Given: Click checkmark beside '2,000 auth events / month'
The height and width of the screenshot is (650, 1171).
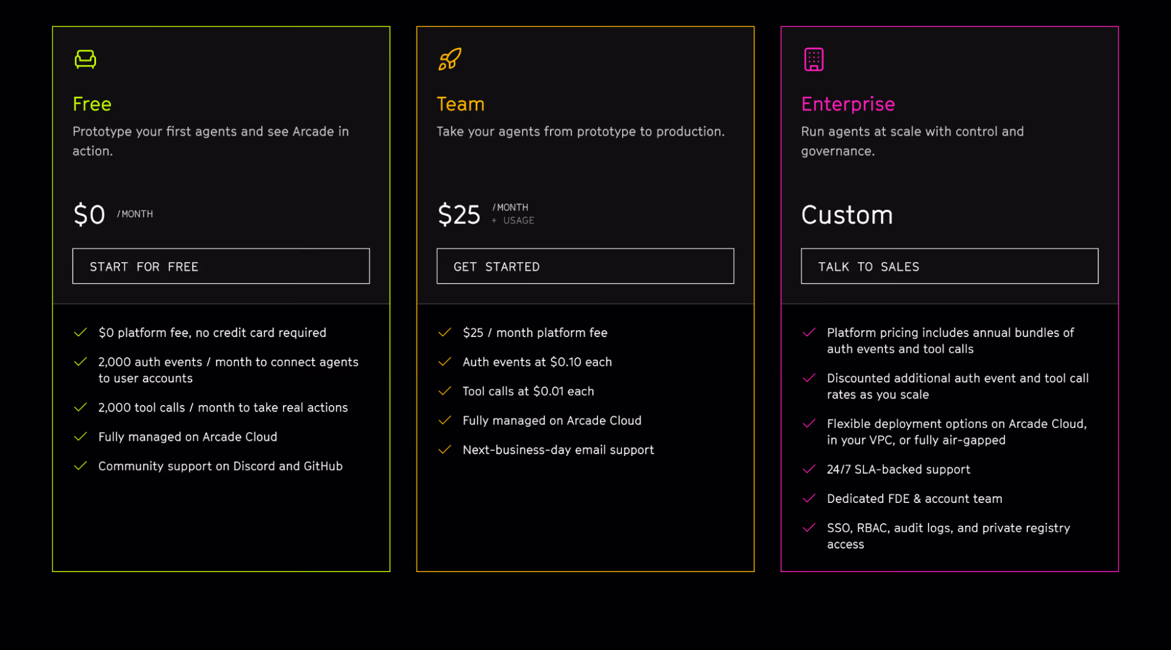Looking at the screenshot, I should [x=81, y=362].
